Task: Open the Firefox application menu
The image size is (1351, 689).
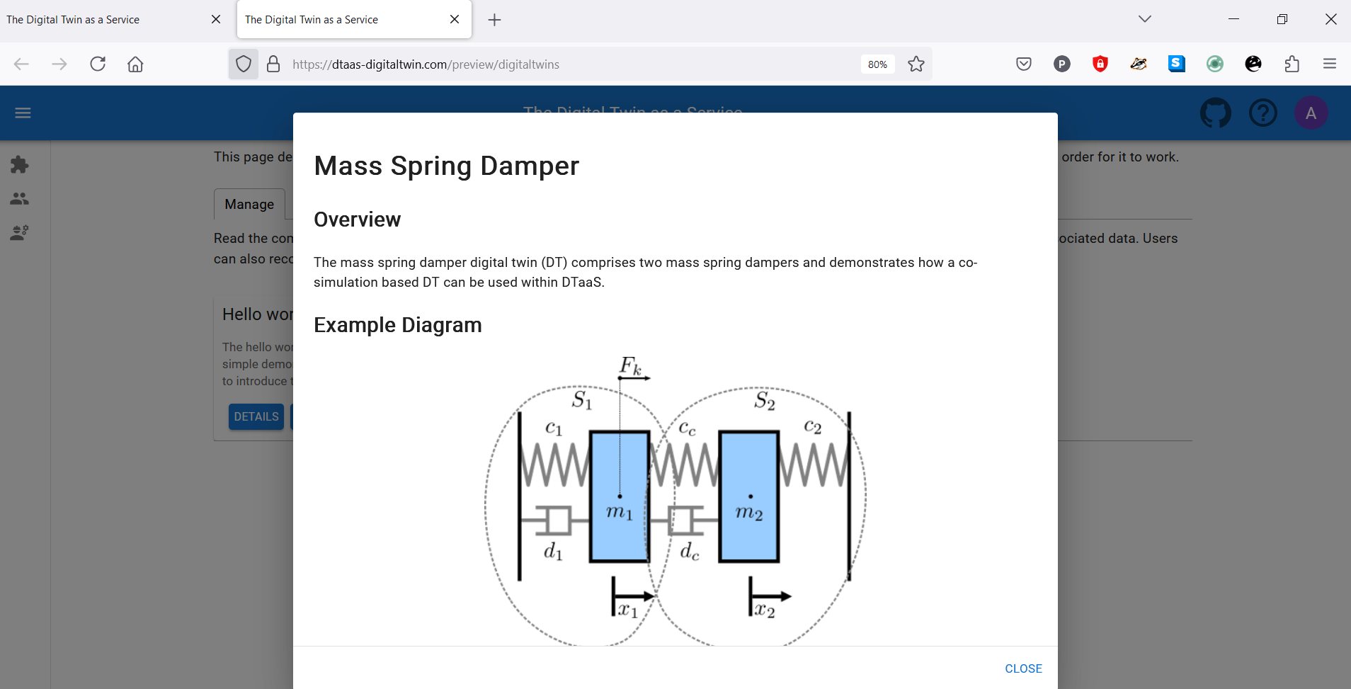Action: (1330, 64)
